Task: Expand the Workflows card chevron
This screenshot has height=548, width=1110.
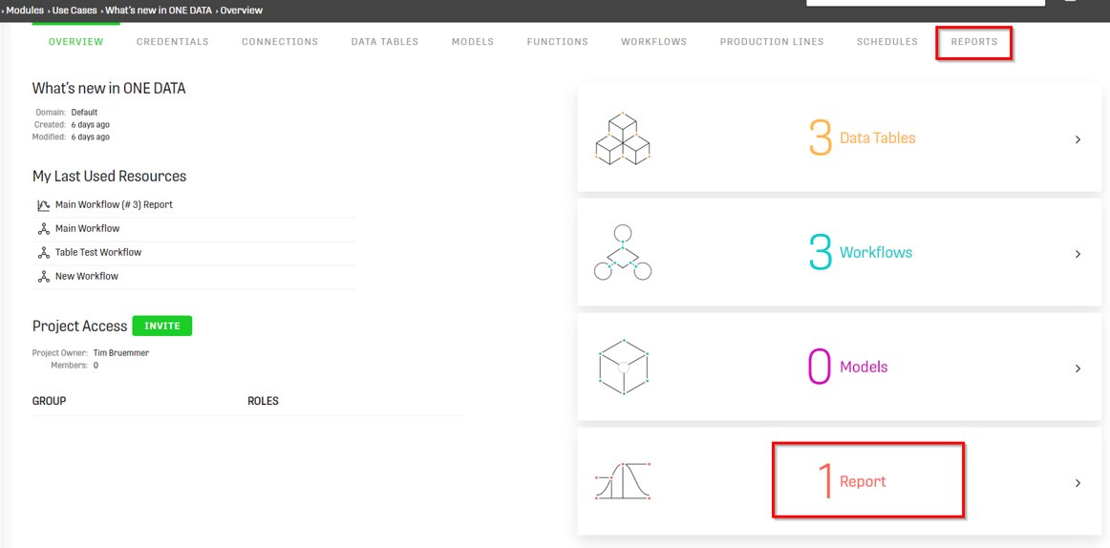Action: tap(1078, 254)
